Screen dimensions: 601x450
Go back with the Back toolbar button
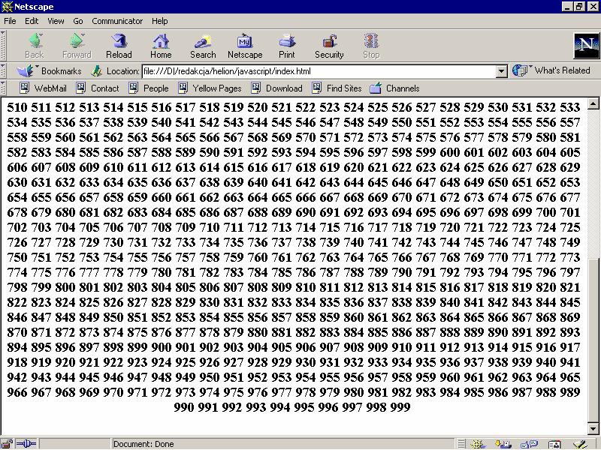tap(35, 46)
